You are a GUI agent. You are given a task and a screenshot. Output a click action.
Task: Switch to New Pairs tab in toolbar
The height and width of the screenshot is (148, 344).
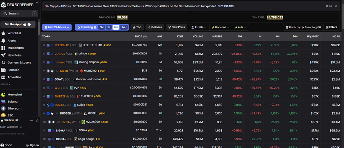pyautogui.click(x=176, y=28)
